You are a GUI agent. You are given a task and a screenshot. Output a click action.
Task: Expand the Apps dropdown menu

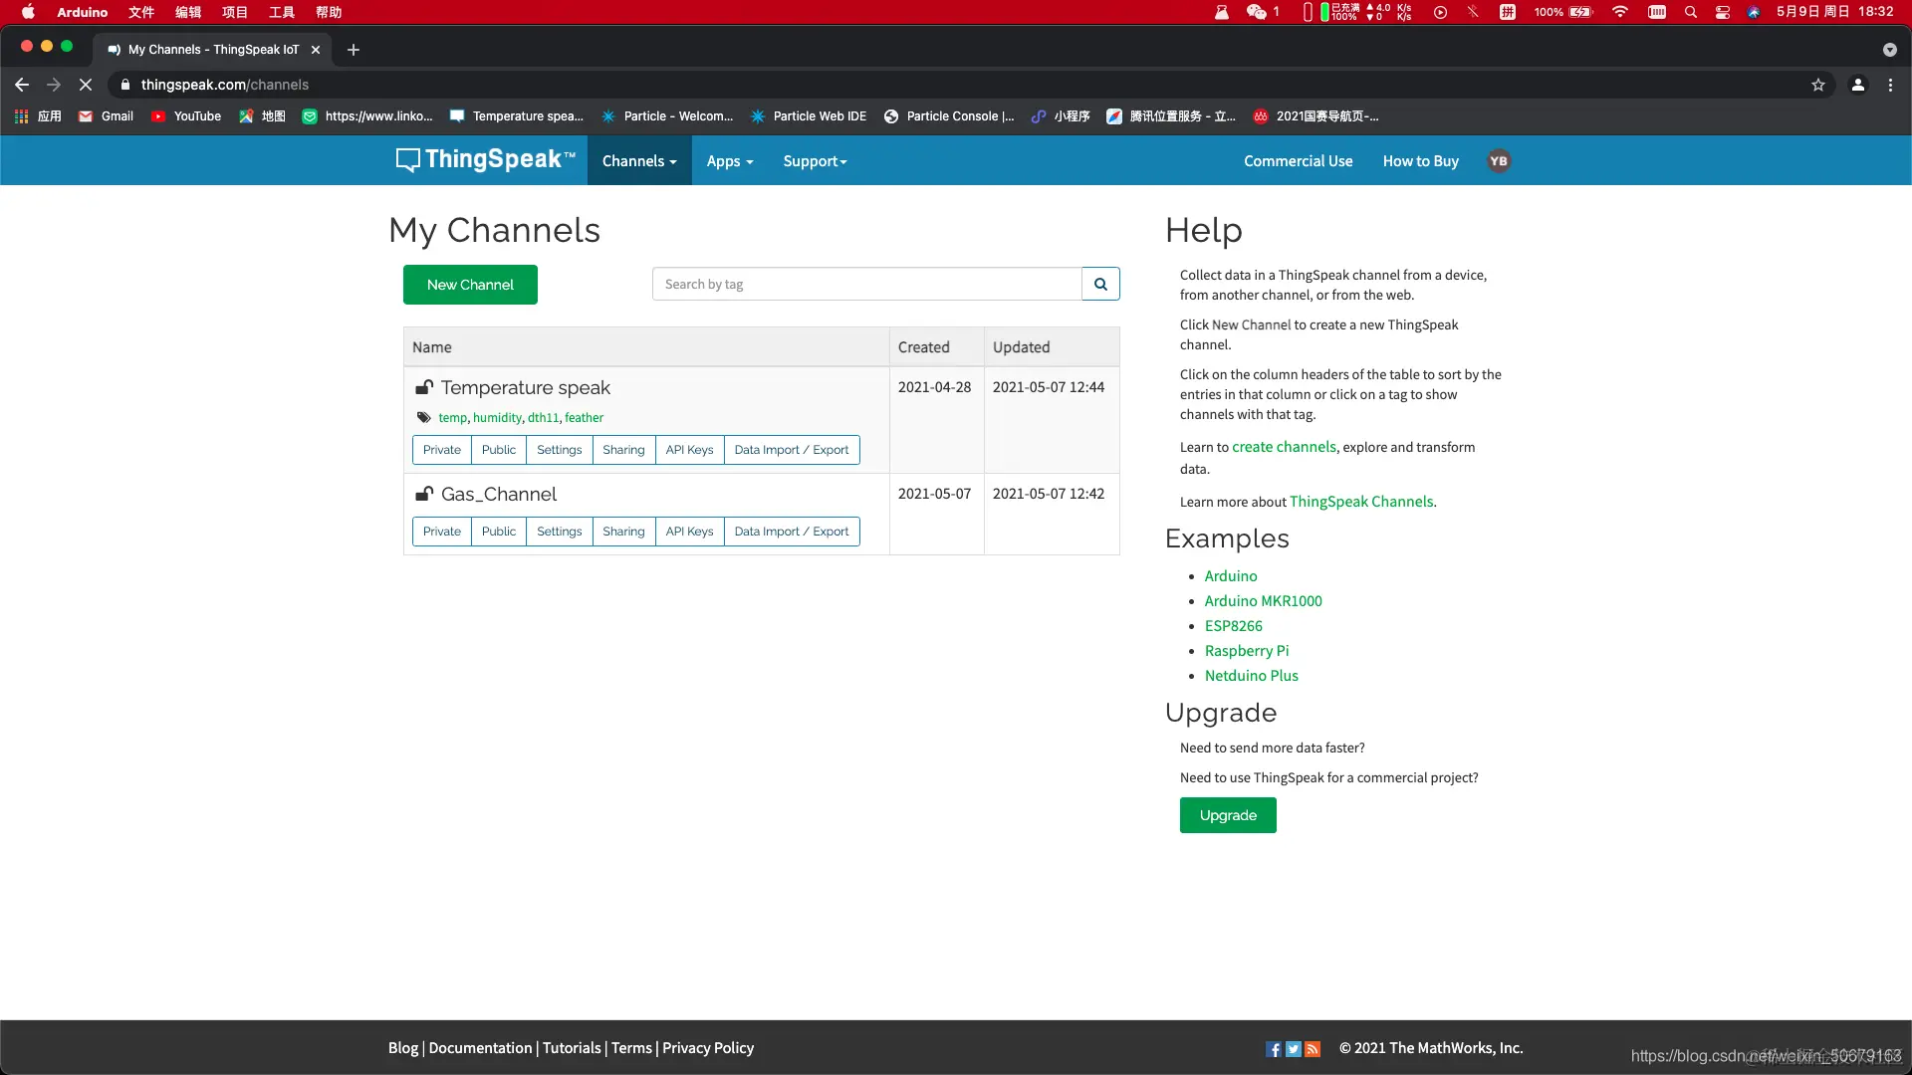click(730, 161)
